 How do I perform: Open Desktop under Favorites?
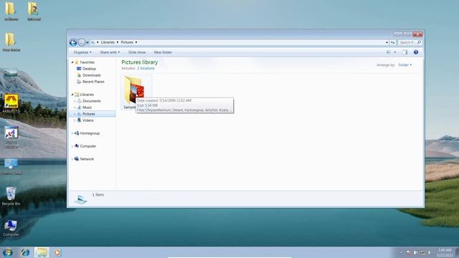[x=89, y=69]
